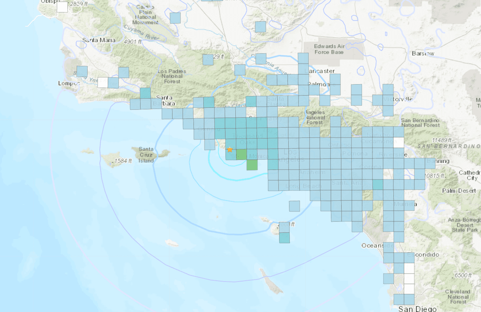Screen dimensions: 481x312
Task: Select the Escondido city label
Action: [x=423, y=255]
